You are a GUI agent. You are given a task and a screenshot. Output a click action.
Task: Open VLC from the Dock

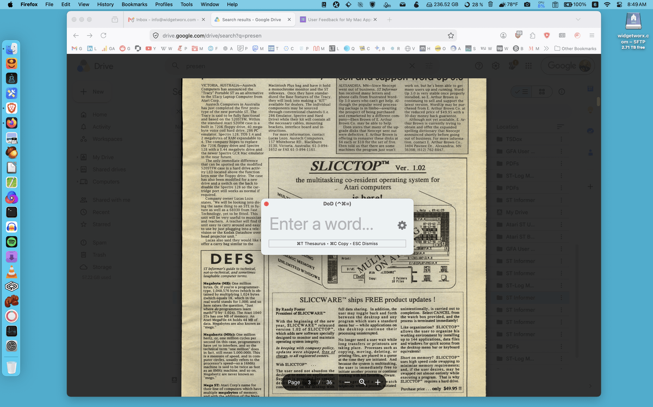coord(11,271)
